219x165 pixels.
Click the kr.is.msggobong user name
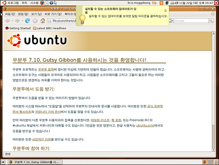click(x=139, y=3)
